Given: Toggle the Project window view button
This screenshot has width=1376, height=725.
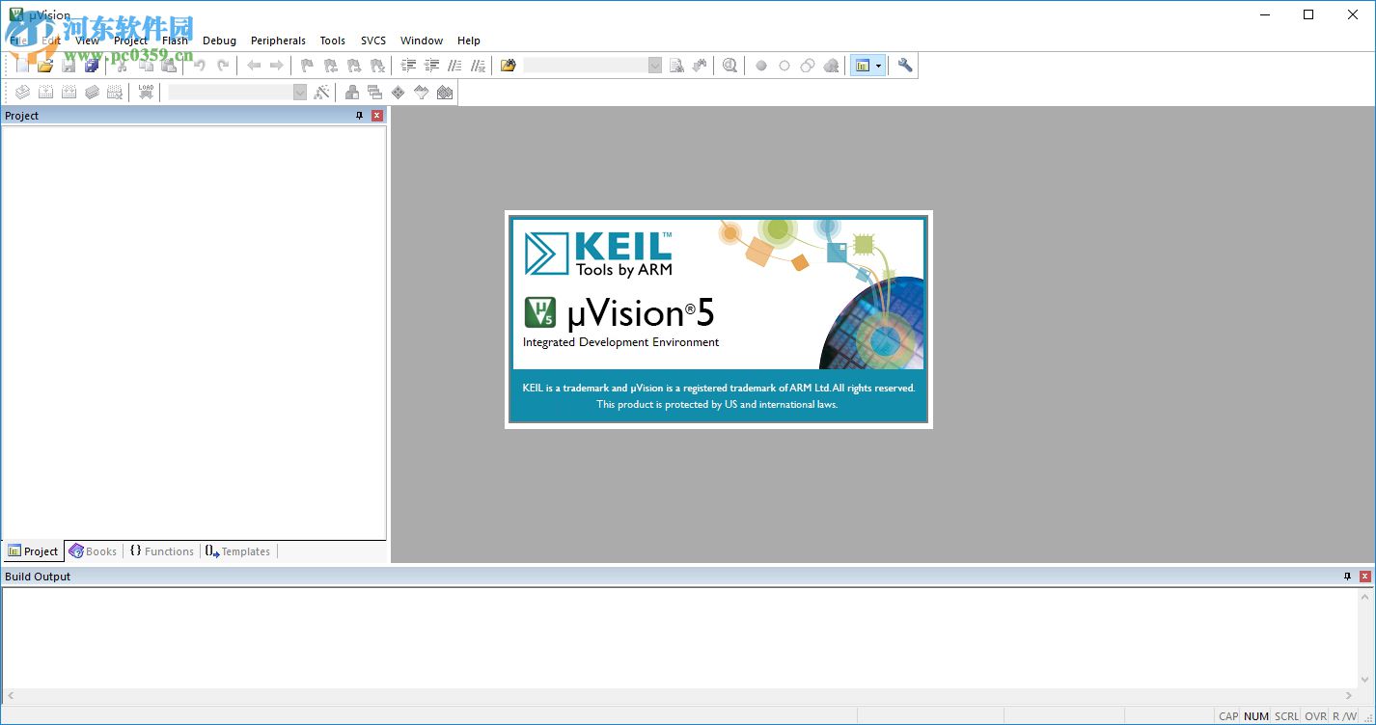Looking at the screenshot, I should (x=863, y=66).
